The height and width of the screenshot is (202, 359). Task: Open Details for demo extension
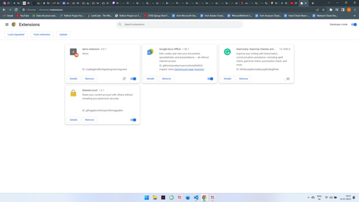73,78
